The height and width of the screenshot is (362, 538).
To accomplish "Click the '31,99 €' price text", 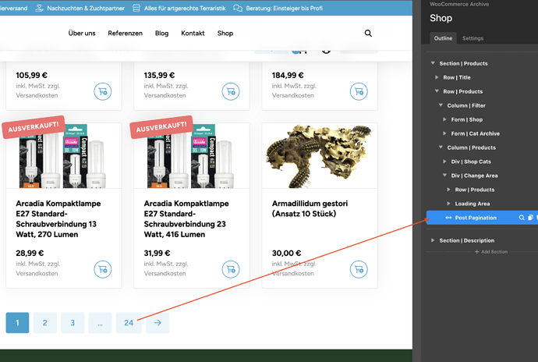I will [x=157, y=253].
